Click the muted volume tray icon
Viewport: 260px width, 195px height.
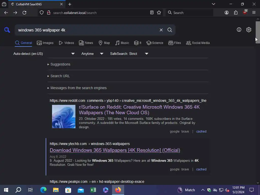click(x=227, y=190)
